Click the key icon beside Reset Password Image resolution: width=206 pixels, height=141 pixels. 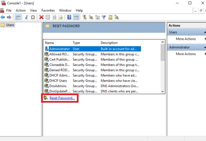point(46,98)
